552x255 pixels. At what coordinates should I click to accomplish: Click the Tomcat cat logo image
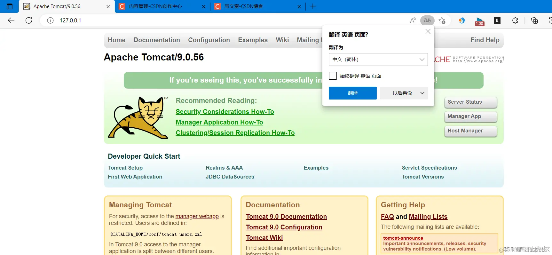(x=138, y=117)
